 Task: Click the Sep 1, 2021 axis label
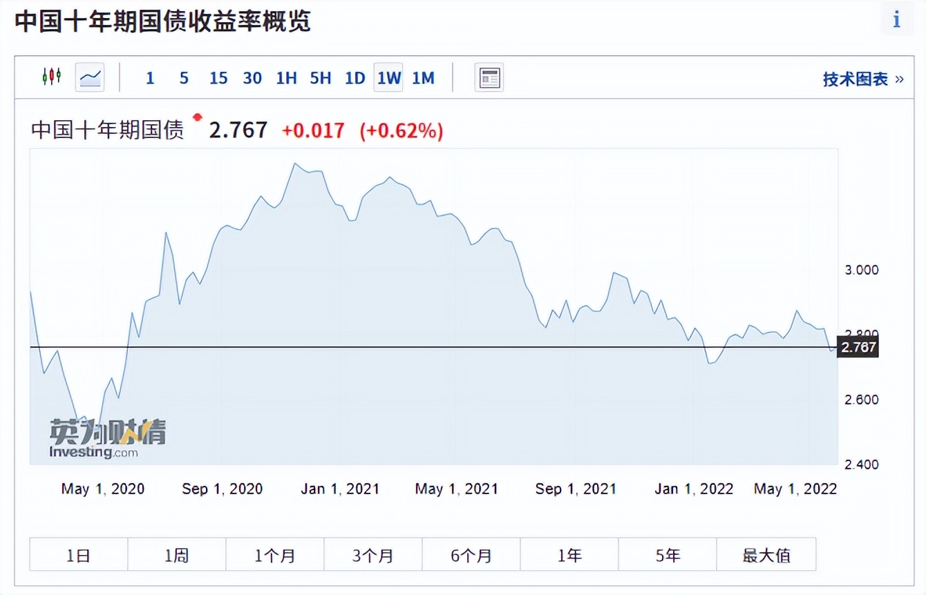(x=576, y=489)
